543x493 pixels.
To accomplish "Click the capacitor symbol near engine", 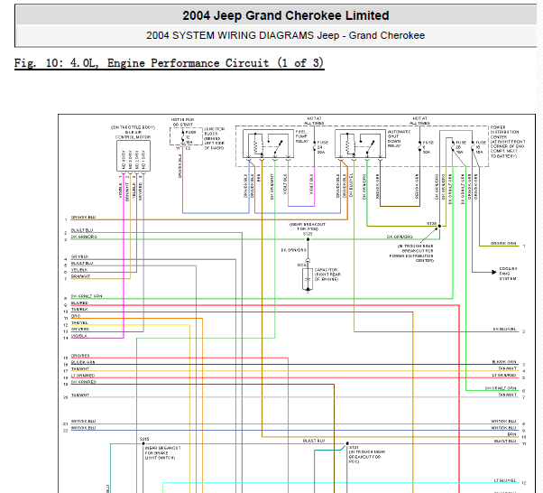I will [308, 277].
